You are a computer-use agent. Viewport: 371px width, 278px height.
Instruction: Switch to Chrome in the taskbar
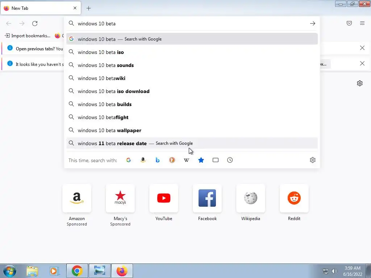coord(77,271)
